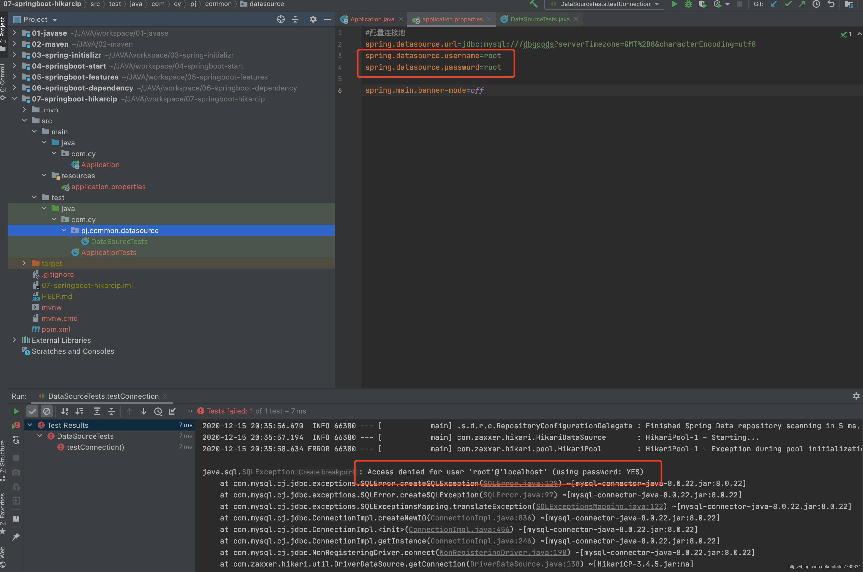Export test results icon

pos(172,411)
